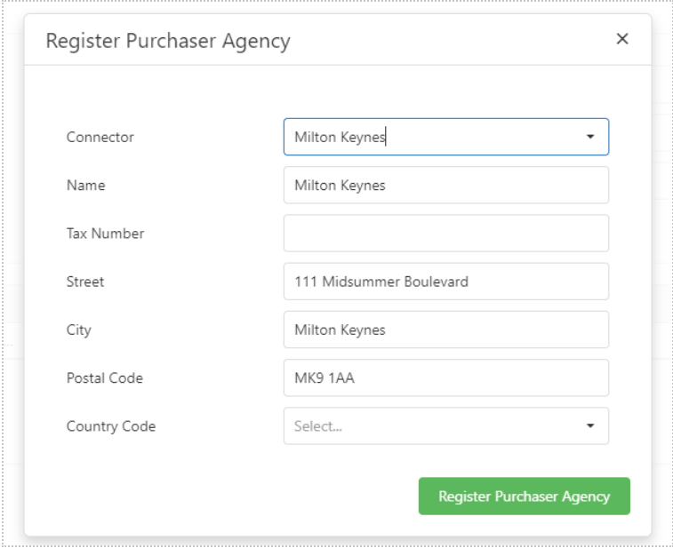This screenshot has height=548, width=673.
Task: Click the Street label
Action: [84, 282]
